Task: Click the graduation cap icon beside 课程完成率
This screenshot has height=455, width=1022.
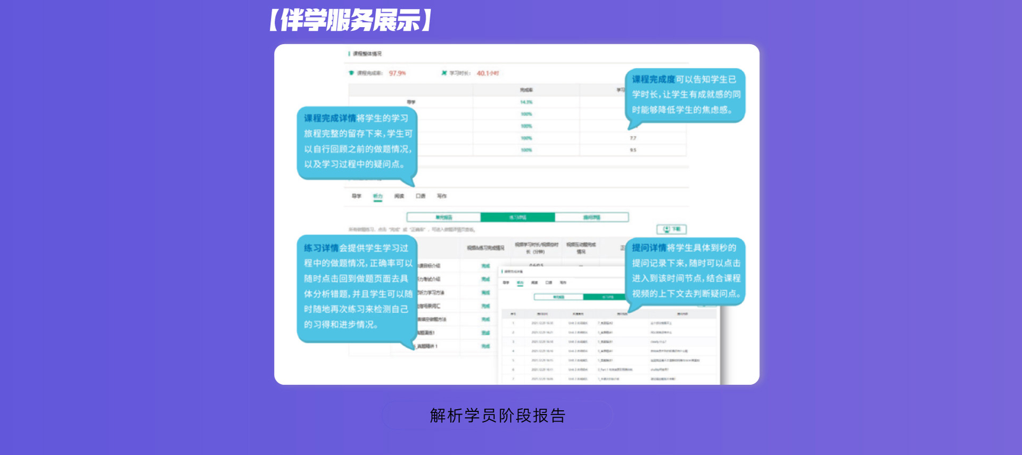Action: click(351, 73)
